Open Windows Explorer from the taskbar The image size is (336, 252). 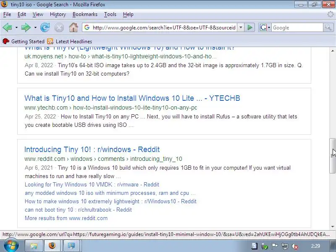(34, 246)
